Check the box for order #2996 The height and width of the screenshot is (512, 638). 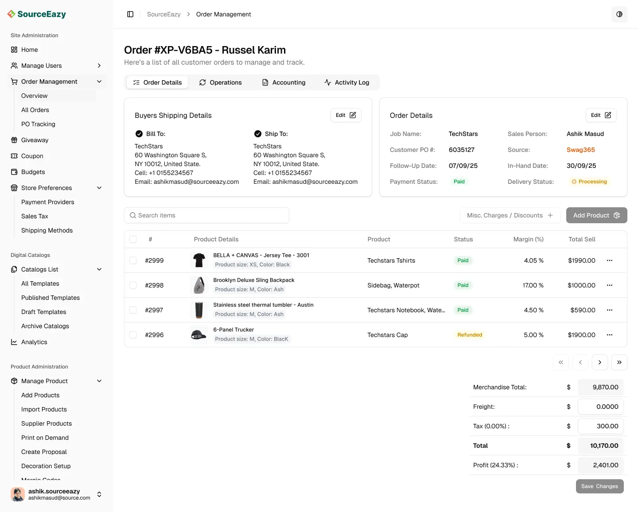pos(133,335)
